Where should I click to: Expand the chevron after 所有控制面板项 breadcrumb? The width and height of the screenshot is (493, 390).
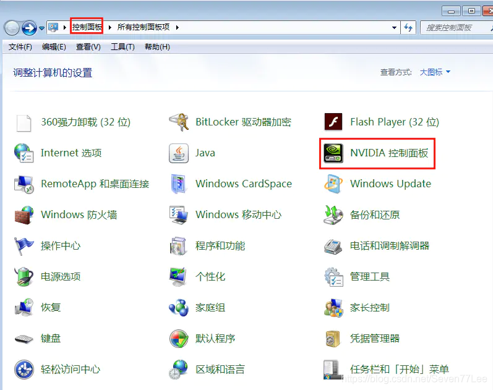[178, 27]
